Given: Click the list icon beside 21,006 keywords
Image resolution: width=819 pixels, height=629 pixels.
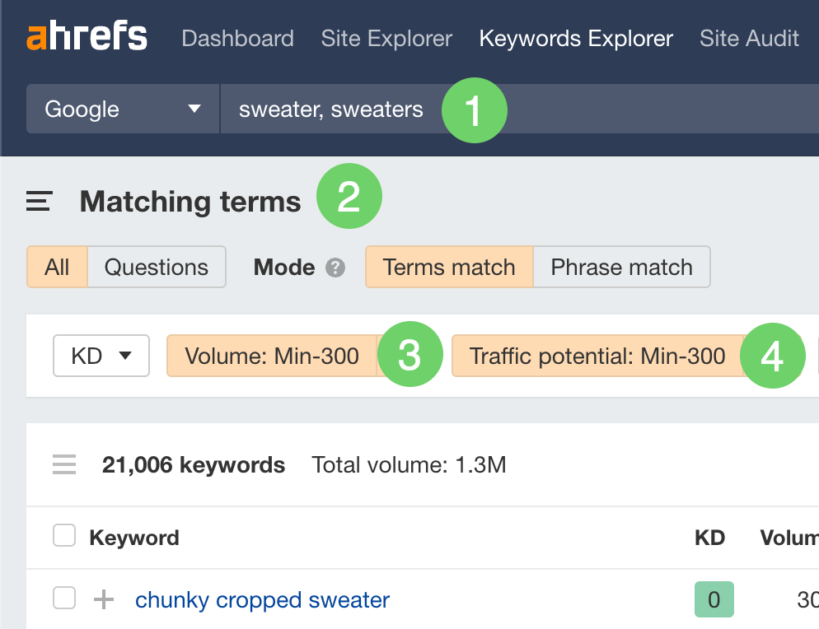Looking at the screenshot, I should click(x=64, y=465).
